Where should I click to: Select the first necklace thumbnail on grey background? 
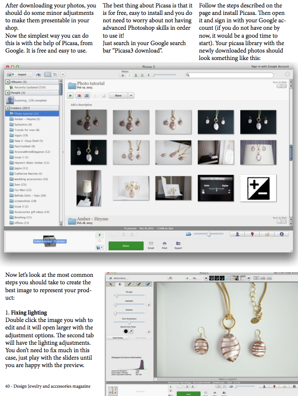(88, 122)
